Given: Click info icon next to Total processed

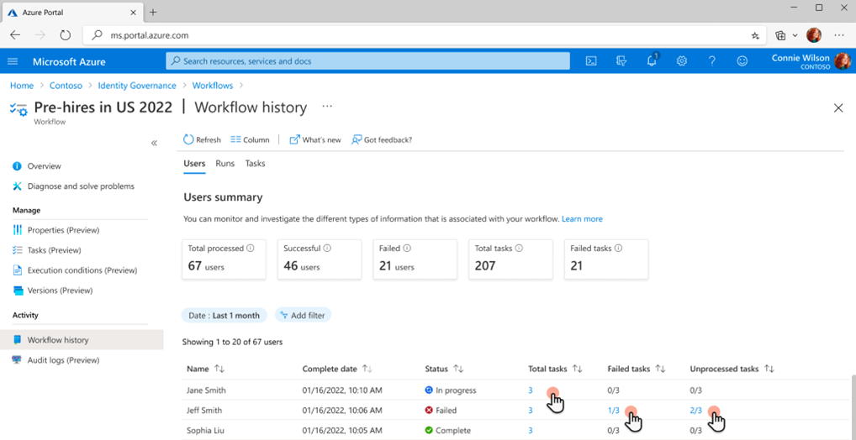Looking at the screenshot, I should click(251, 249).
